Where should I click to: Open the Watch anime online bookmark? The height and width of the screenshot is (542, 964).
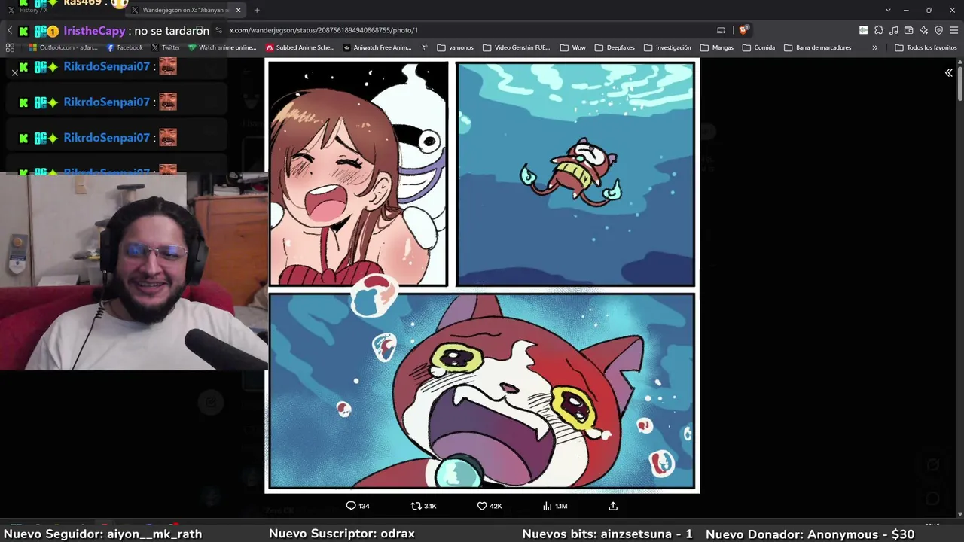point(222,47)
